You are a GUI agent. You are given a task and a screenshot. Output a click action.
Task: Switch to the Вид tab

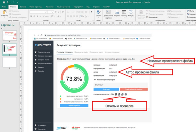tap(88, 7)
